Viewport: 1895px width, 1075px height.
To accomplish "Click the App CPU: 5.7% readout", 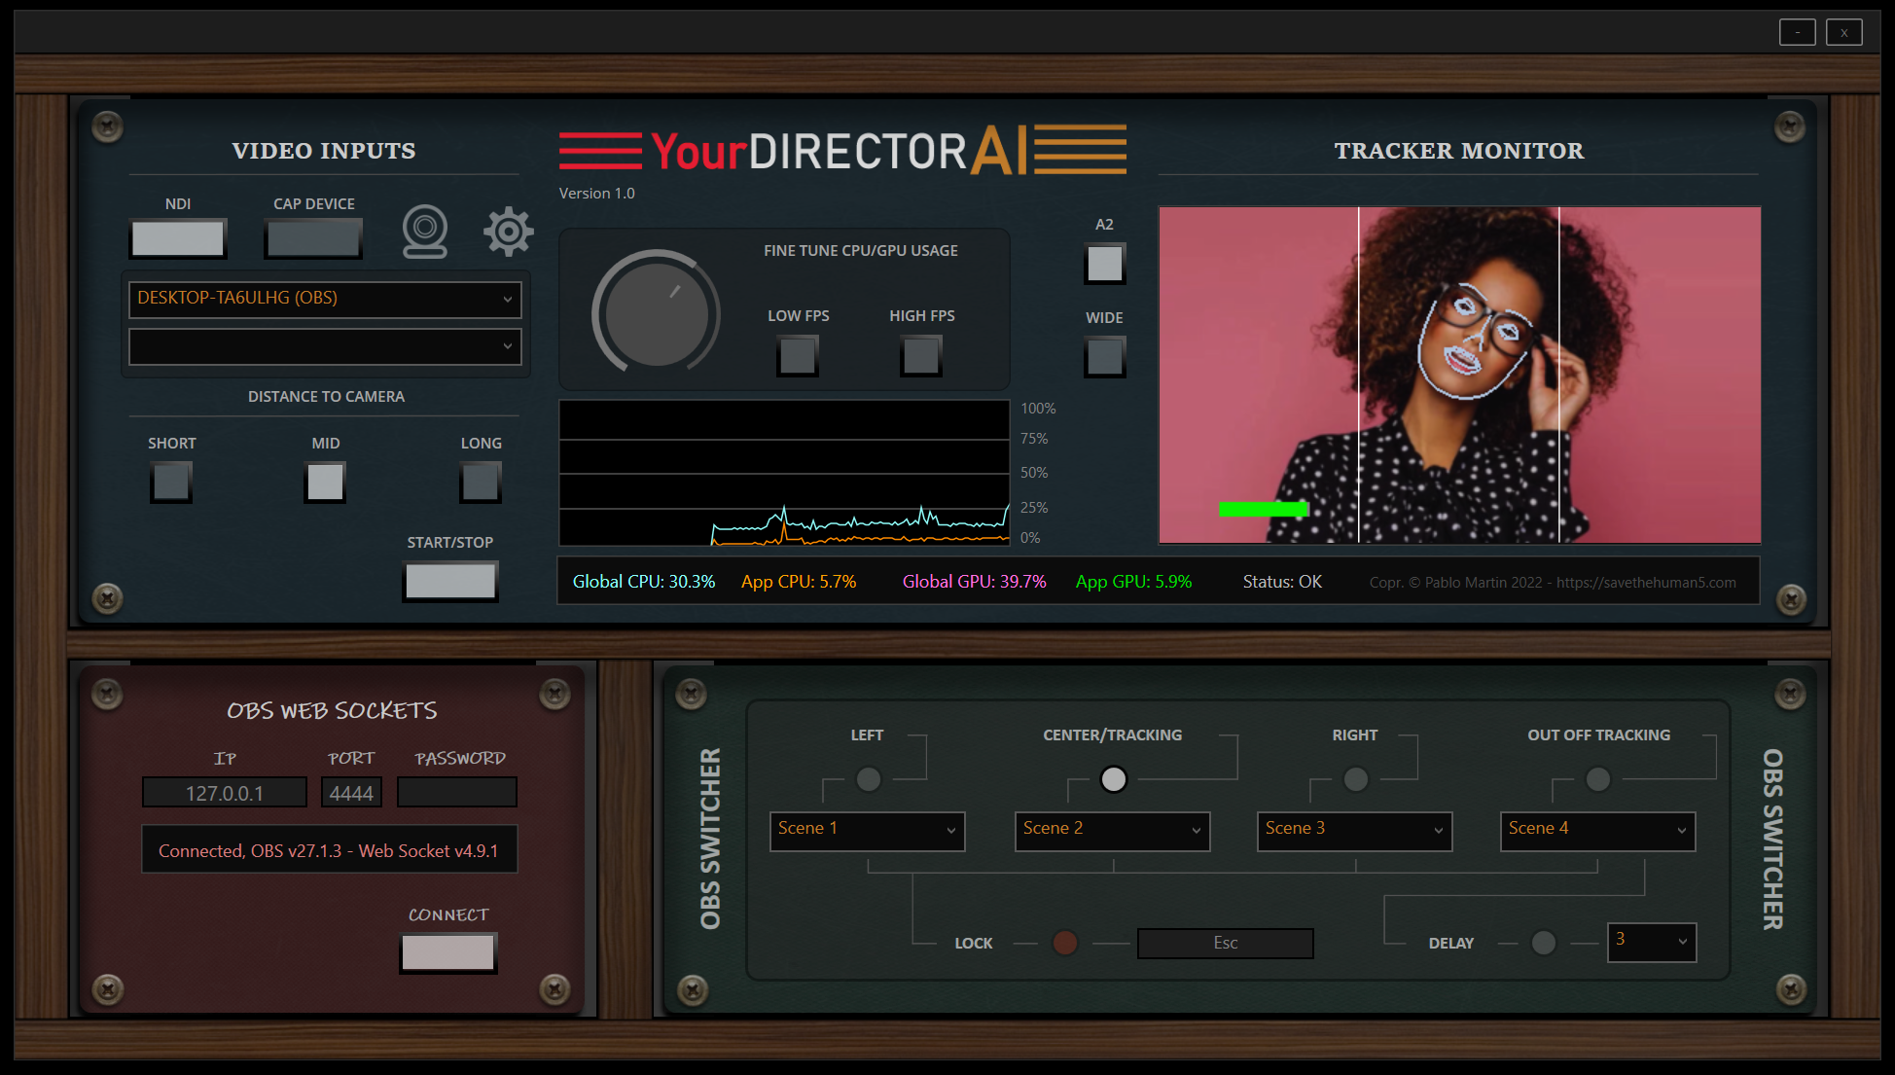I will tap(799, 582).
